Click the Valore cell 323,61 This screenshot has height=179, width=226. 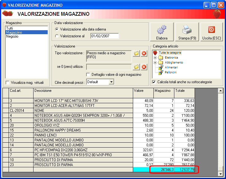pyautogui.click(x=143, y=150)
